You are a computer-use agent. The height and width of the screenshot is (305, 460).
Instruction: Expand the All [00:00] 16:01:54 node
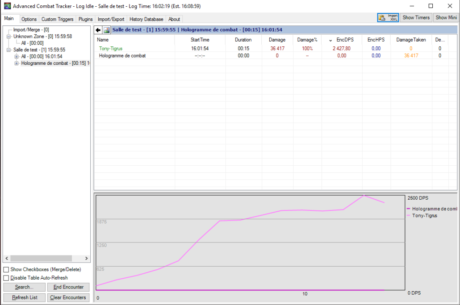(17, 57)
